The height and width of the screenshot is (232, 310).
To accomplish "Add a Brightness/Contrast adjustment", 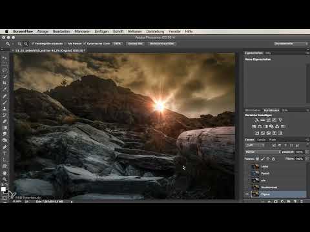I will (x=256, y=120).
